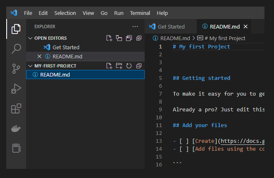Refresh the MY-FIRST-PROJECT explorer
Image resolution: width=274 pixels, height=178 pixels.
(x=129, y=66)
